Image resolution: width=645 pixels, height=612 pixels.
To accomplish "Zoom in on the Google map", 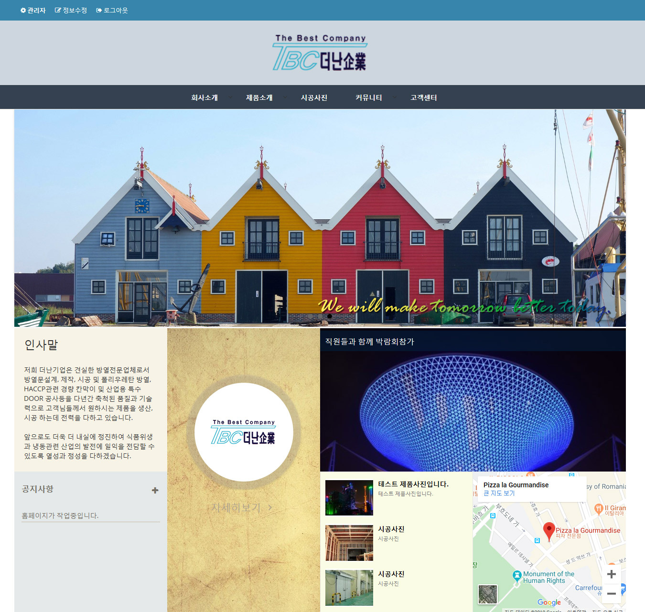I will 611,574.
